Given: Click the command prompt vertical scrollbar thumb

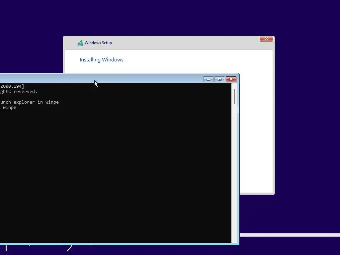Looking at the screenshot, I should click(234, 96).
